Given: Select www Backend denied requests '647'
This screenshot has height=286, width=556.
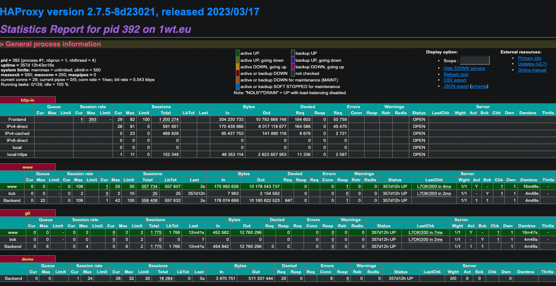Looking at the screenshot, I should [288, 201].
